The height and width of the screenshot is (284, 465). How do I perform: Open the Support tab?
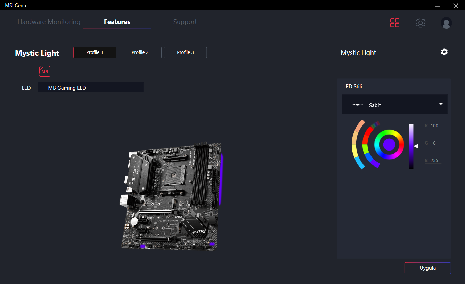click(185, 22)
